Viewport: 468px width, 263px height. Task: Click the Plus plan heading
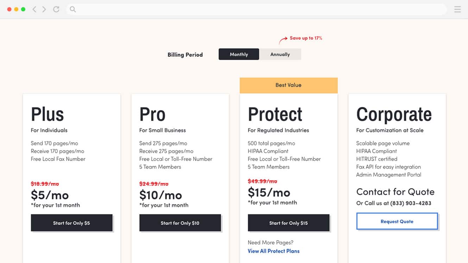(47, 113)
